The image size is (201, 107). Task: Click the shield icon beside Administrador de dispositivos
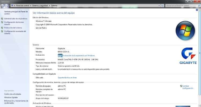click(2, 19)
